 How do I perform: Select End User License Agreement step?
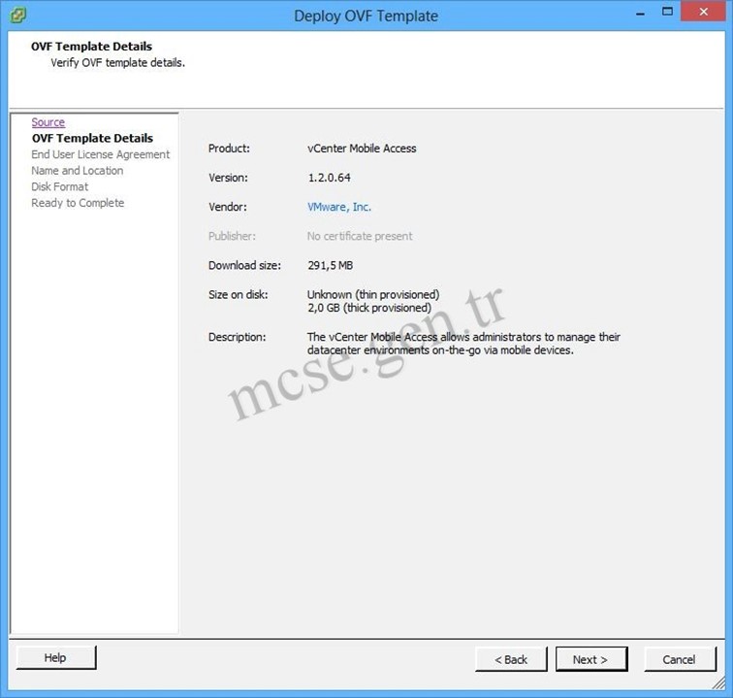[101, 154]
